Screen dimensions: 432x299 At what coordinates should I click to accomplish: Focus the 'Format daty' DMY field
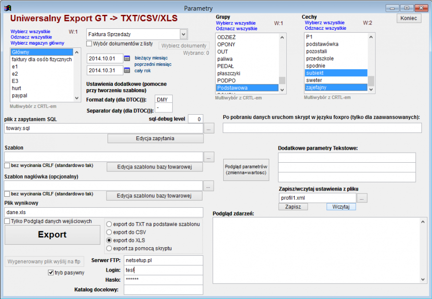[164, 99]
